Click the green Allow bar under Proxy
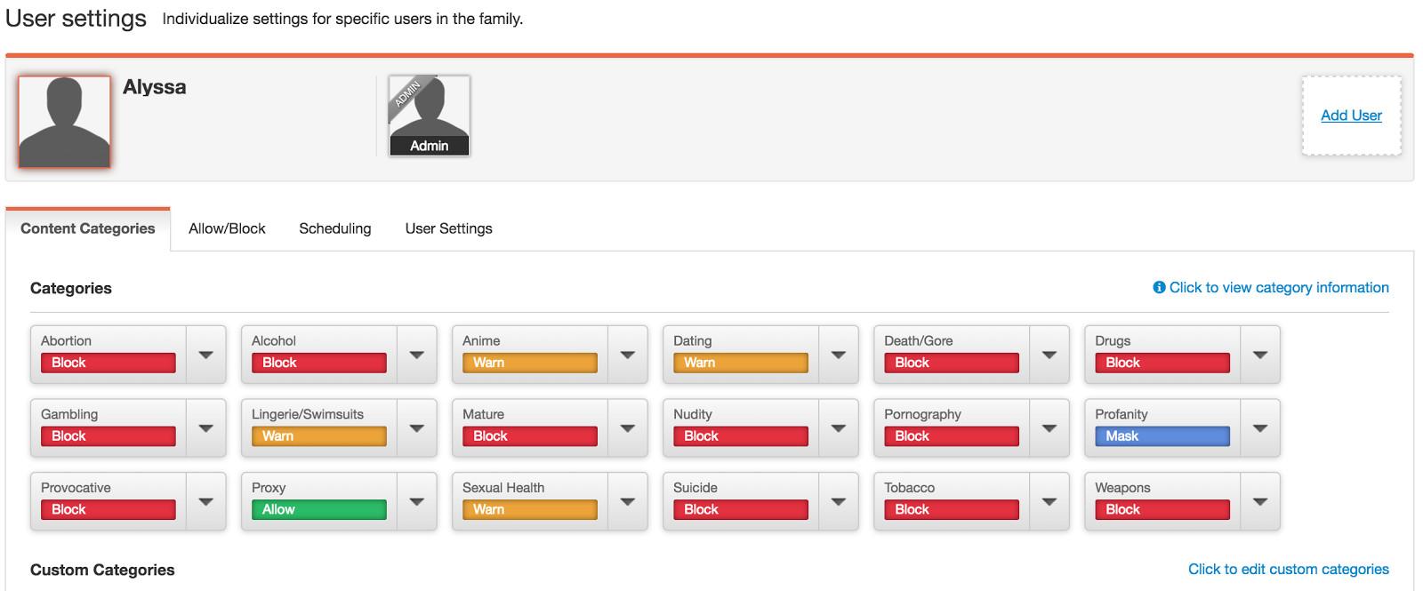The image size is (1423, 591). 318,510
